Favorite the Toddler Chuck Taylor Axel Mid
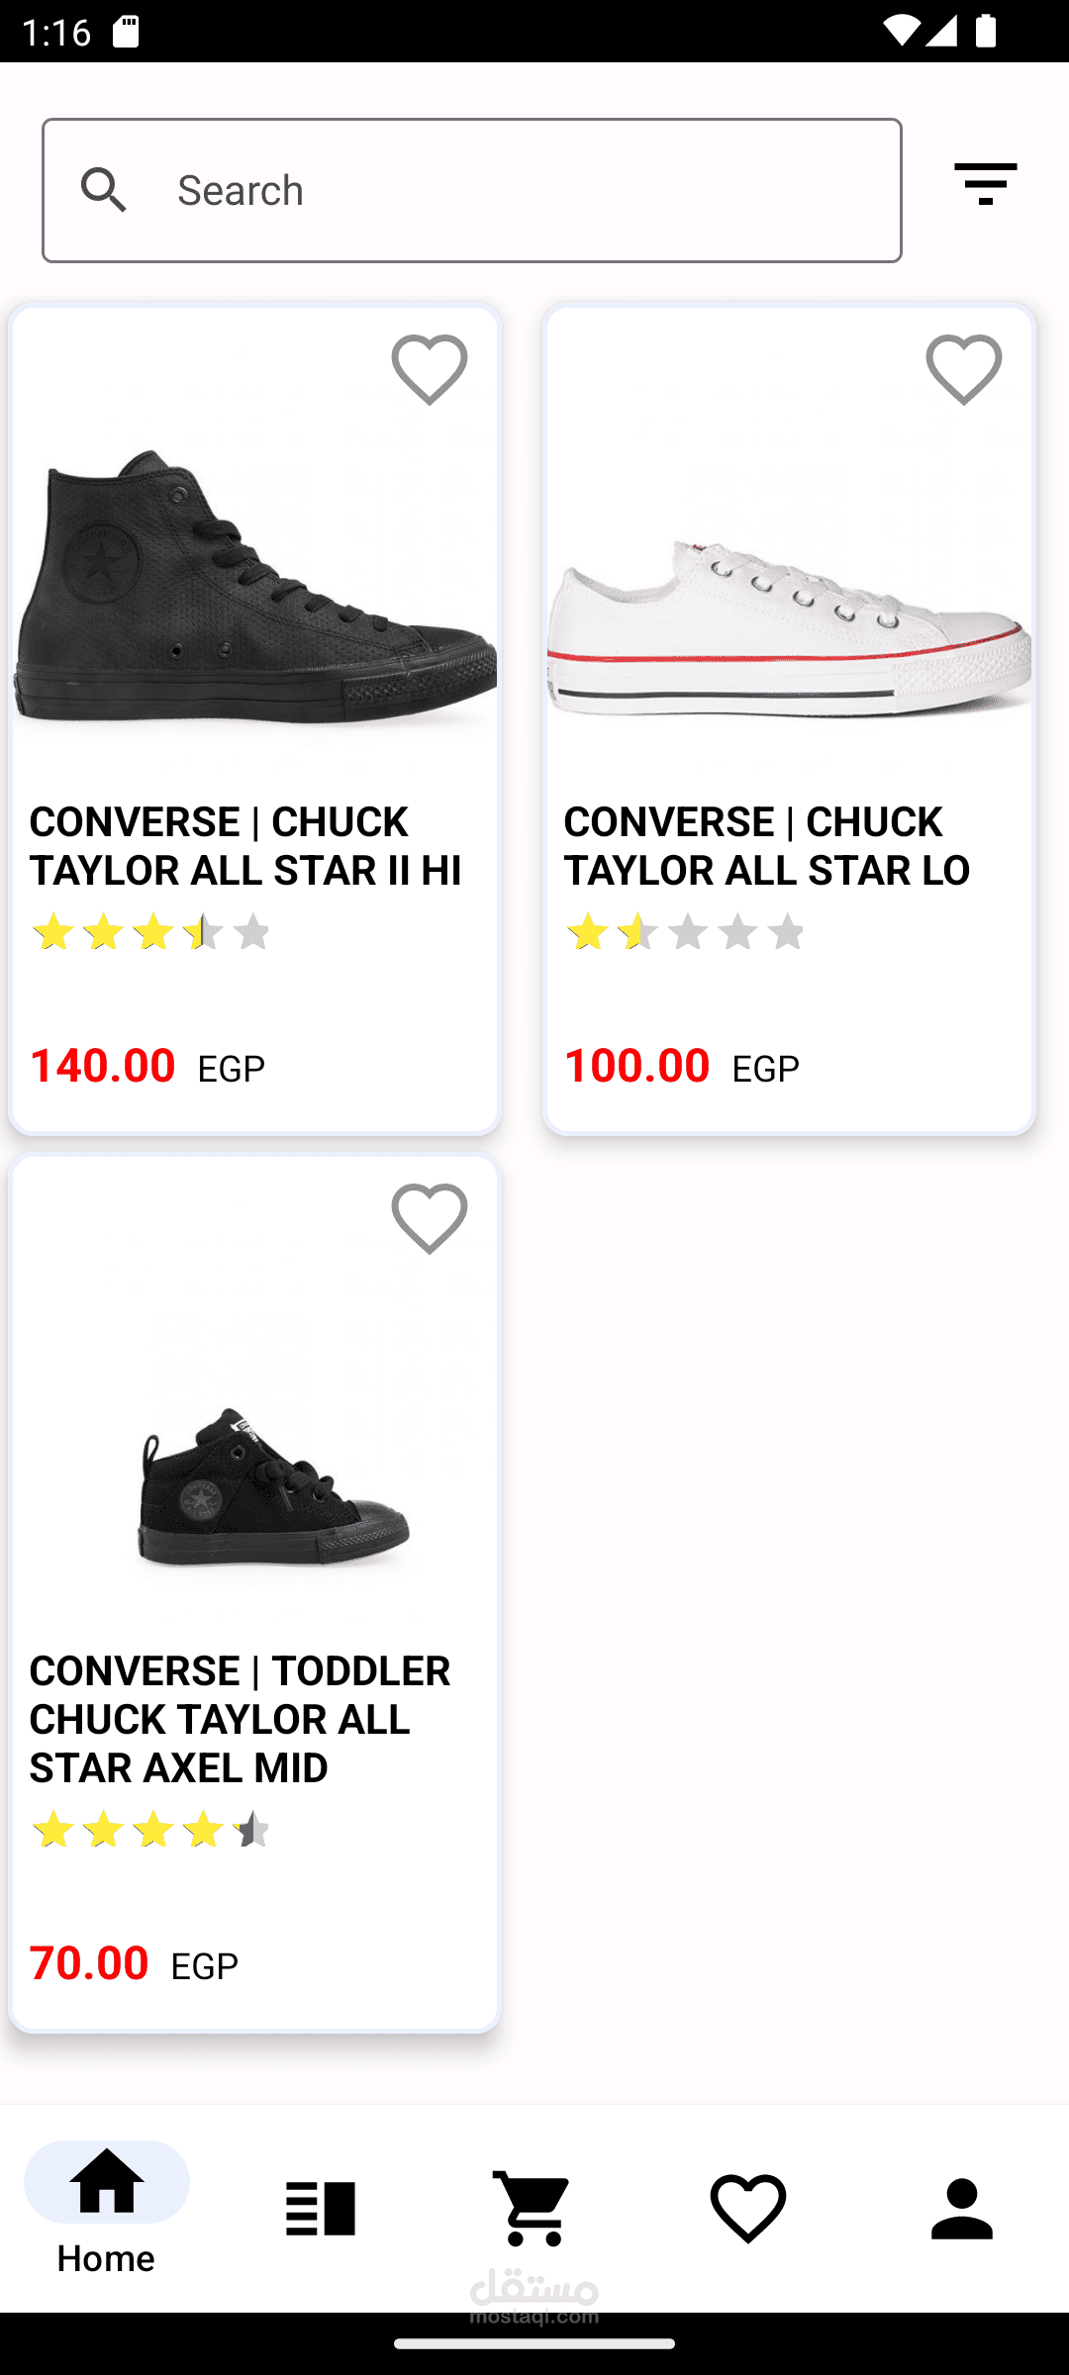 (x=430, y=1219)
